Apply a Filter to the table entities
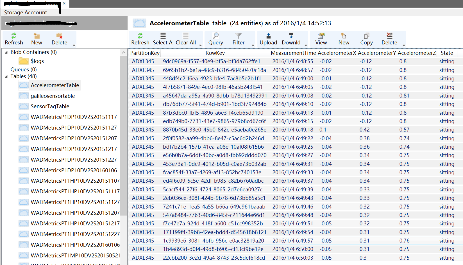This screenshot has width=463, height=265. pyautogui.click(x=238, y=39)
